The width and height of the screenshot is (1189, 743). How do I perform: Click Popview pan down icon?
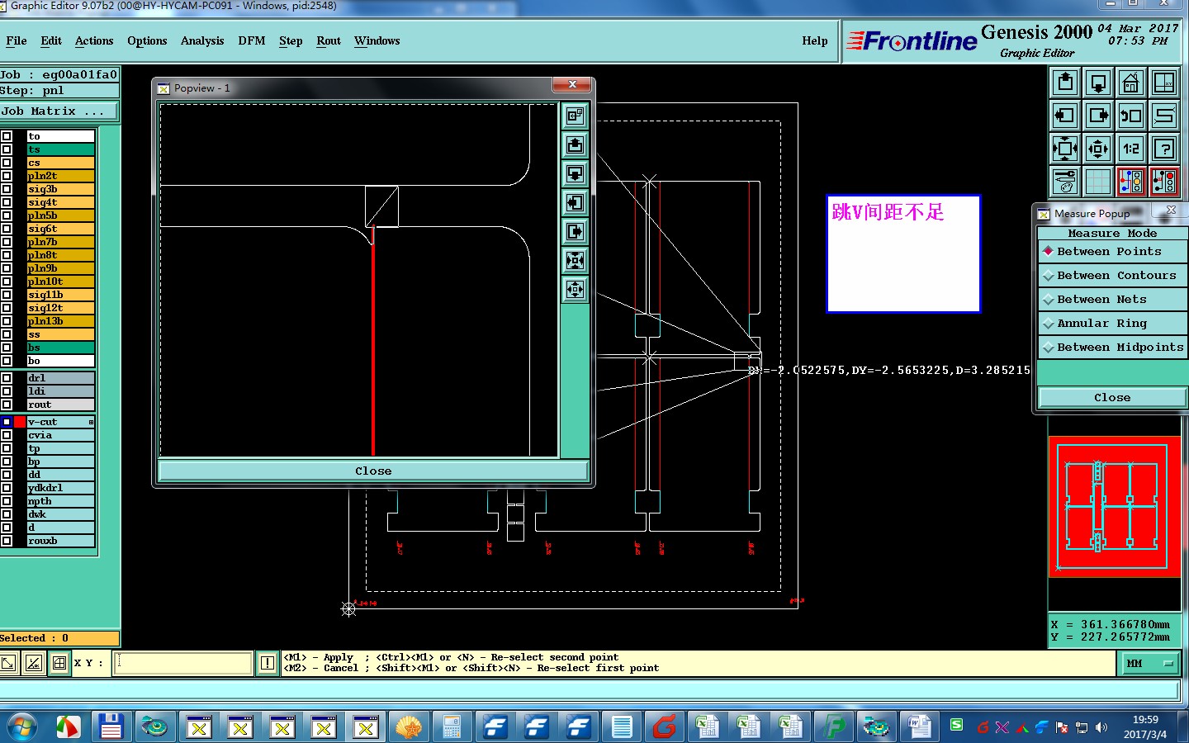point(576,174)
